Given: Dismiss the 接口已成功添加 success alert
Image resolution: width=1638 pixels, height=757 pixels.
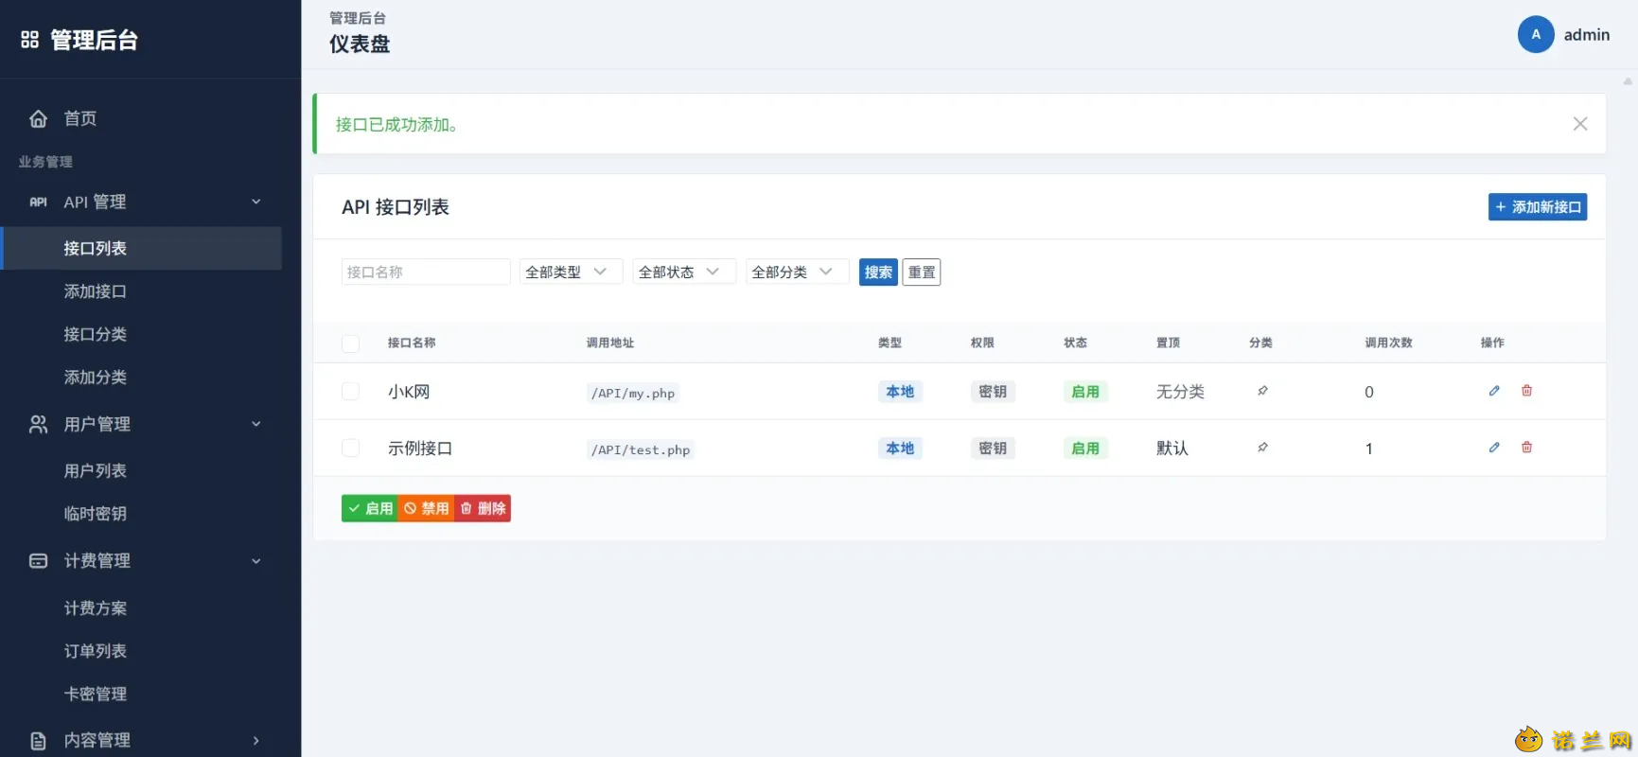Looking at the screenshot, I should tap(1580, 124).
